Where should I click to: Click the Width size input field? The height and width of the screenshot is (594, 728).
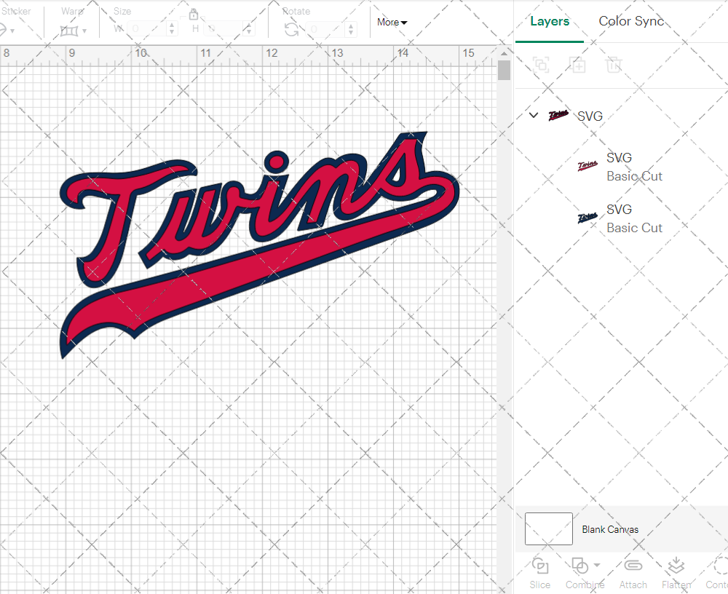click(147, 29)
